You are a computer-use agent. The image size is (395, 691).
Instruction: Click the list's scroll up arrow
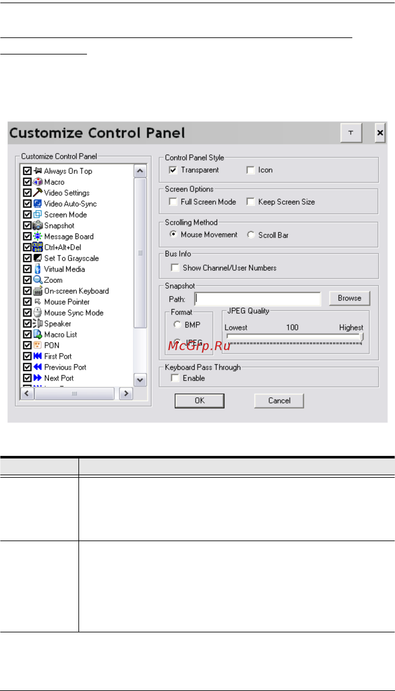pos(140,171)
